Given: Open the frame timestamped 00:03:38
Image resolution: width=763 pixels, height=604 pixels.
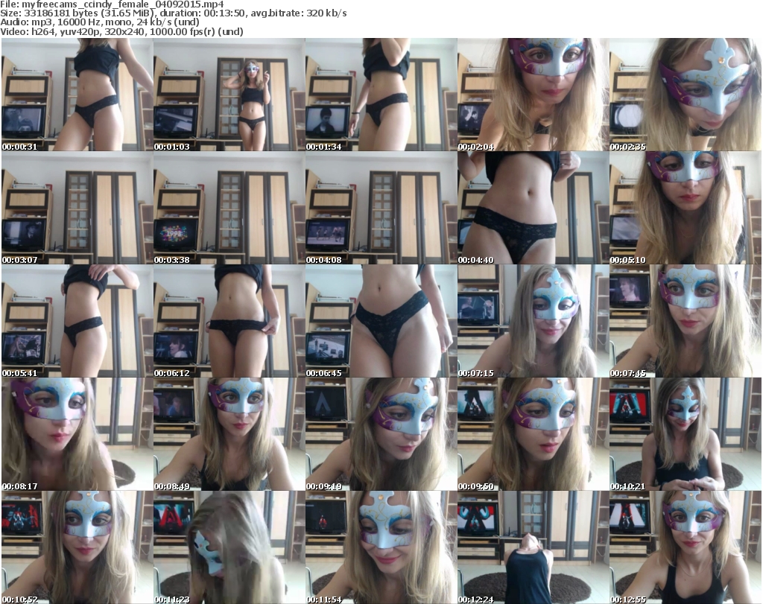Looking at the screenshot, I should (229, 208).
